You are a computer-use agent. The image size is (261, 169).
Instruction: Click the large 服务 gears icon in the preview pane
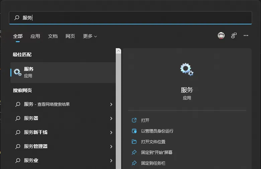(x=187, y=69)
